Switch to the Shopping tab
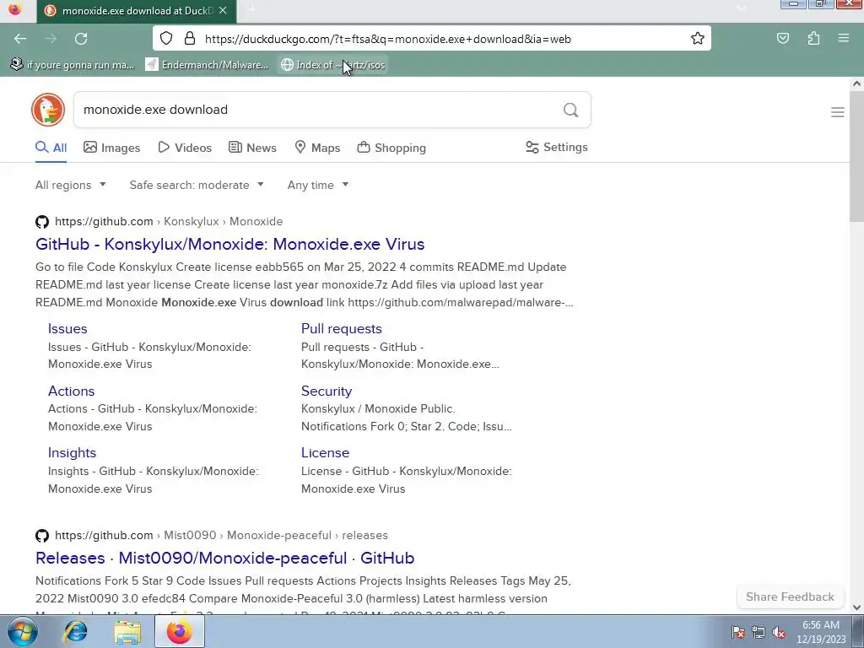 coord(391,148)
